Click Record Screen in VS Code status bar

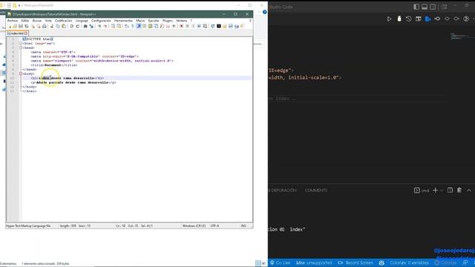pos(356,263)
